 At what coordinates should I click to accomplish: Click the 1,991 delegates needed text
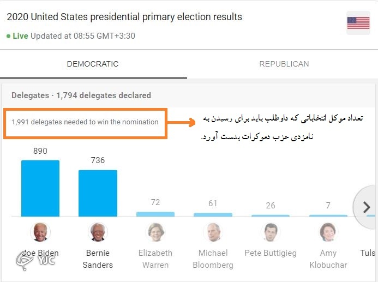[85, 122]
